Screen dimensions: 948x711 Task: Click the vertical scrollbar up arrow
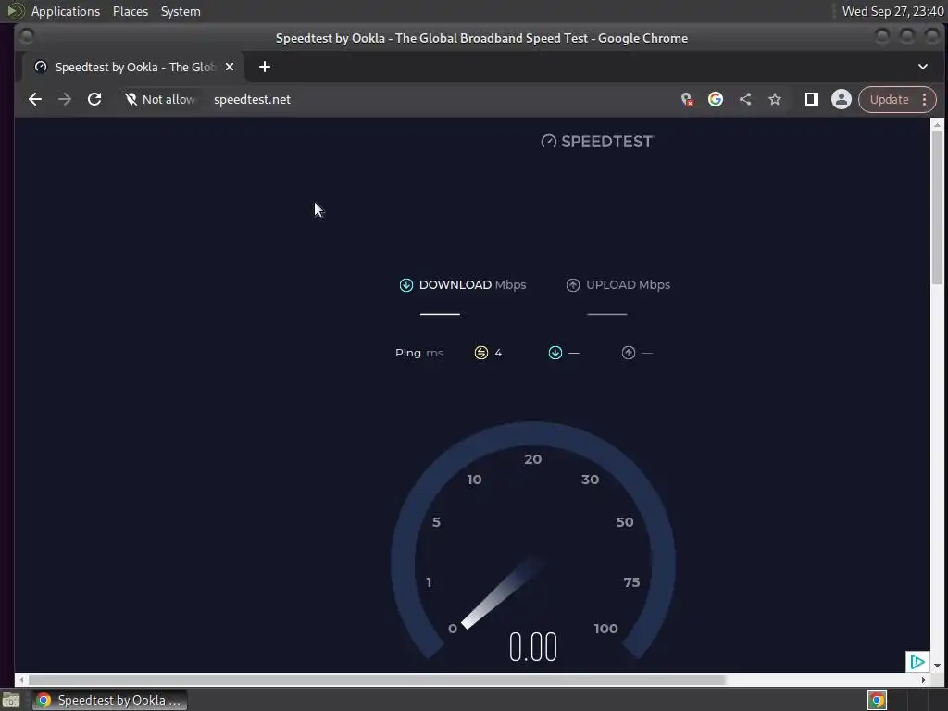coord(937,125)
